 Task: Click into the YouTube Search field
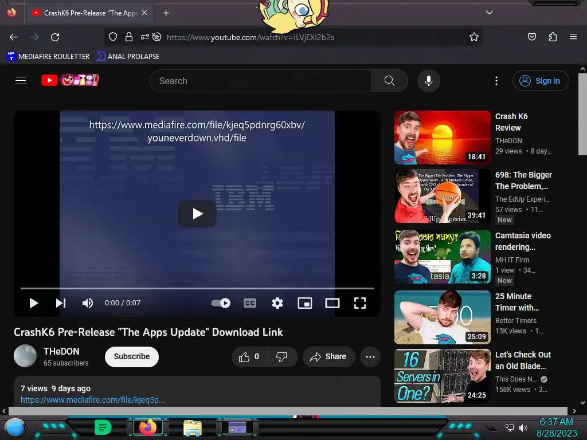(x=261, y=81)
